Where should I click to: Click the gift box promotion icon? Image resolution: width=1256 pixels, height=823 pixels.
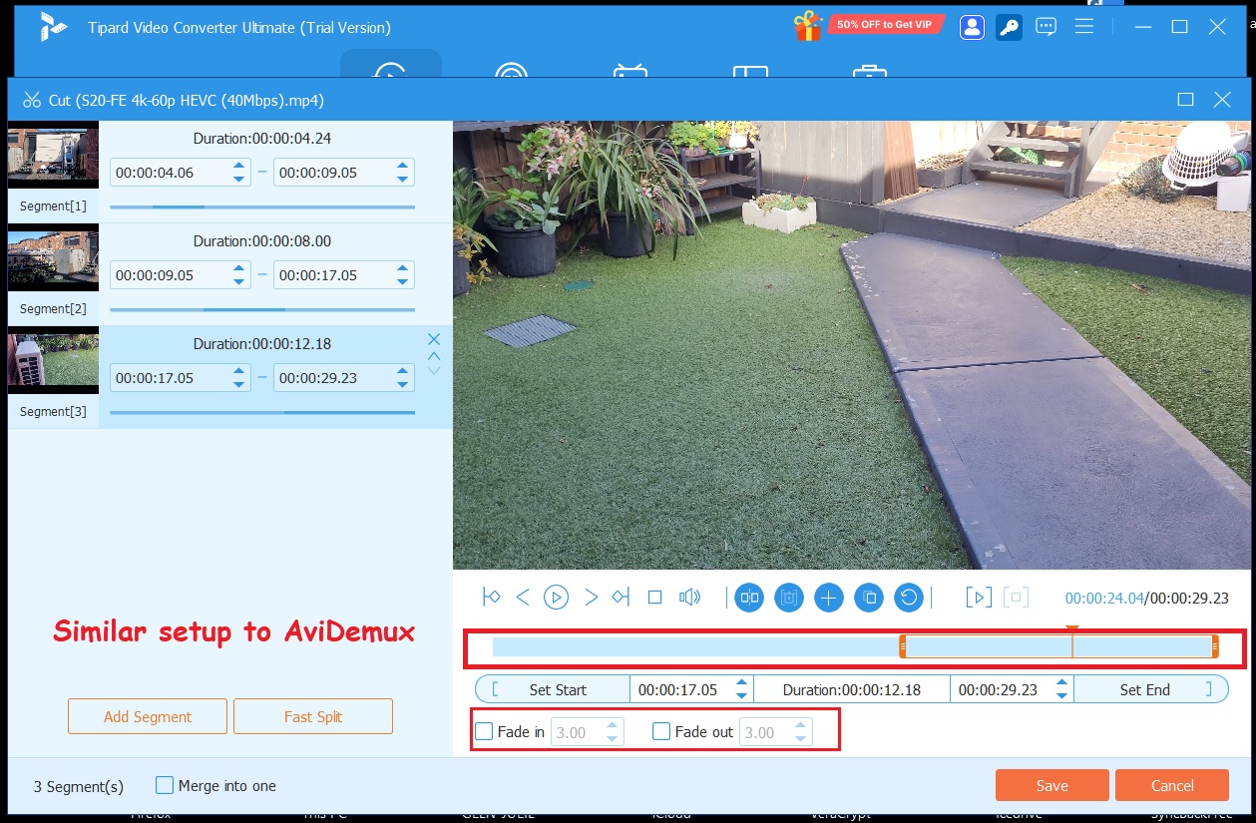pyautogui.click(x=807, y=26)
